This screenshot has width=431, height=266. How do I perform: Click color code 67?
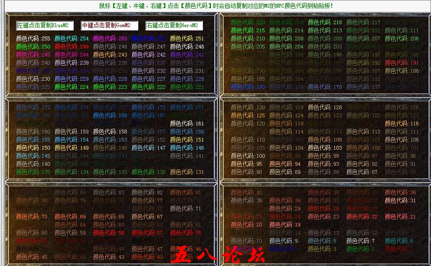[x=147, y=217]
